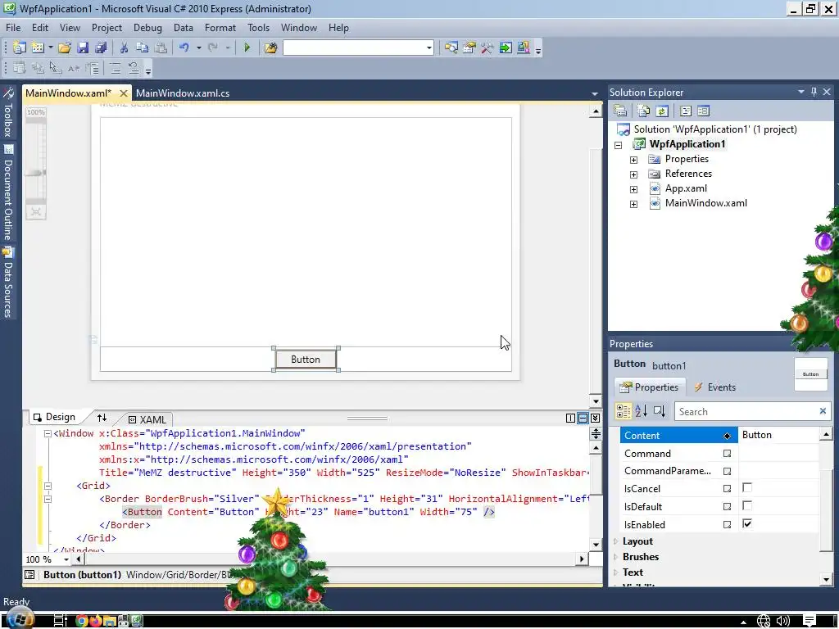
Task: Sort properties alphabetically with A-Z icon
Action: pyautogui.click(x=641, y=411)
